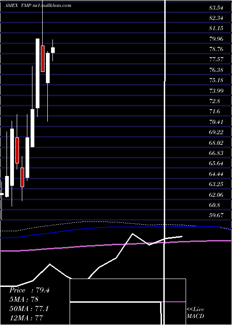Click the pink moving average line
This screenshot has height=325, width=232.
(x=116, y=245)
